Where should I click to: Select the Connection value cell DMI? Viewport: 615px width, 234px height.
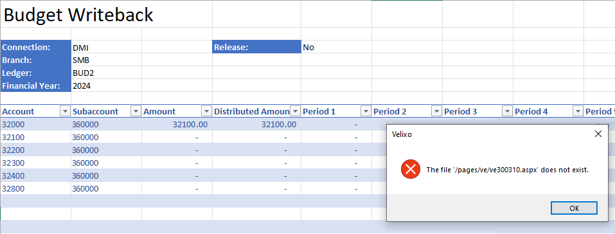[106, 47]
